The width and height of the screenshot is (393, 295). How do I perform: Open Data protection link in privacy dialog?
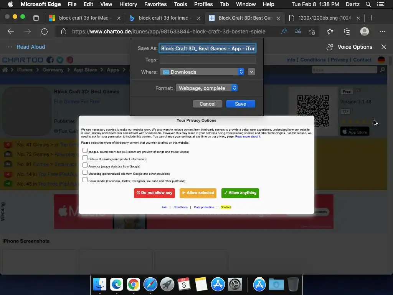point(204,207)
